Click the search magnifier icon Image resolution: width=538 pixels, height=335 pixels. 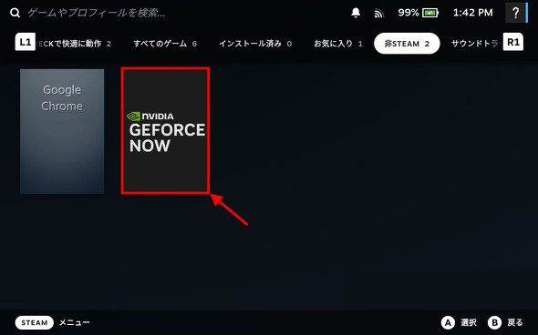point(15,13)
